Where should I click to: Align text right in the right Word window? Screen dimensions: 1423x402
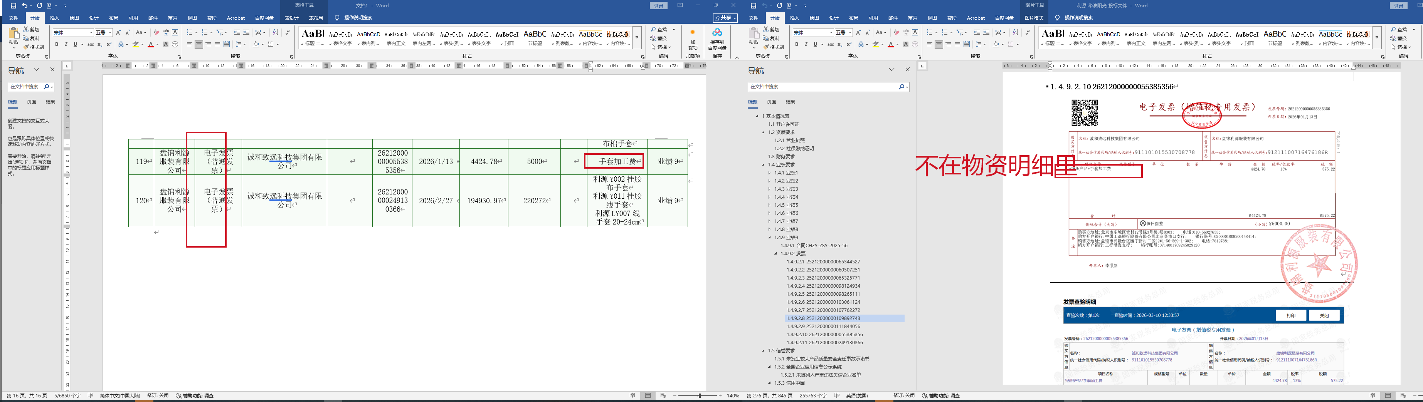pyautogui.click(x=948, y=44)
